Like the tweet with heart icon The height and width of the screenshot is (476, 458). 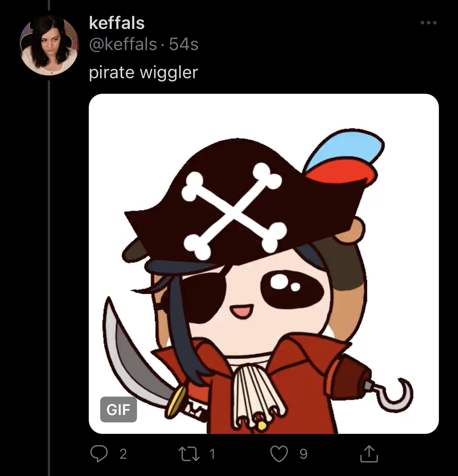click(279, 454)
